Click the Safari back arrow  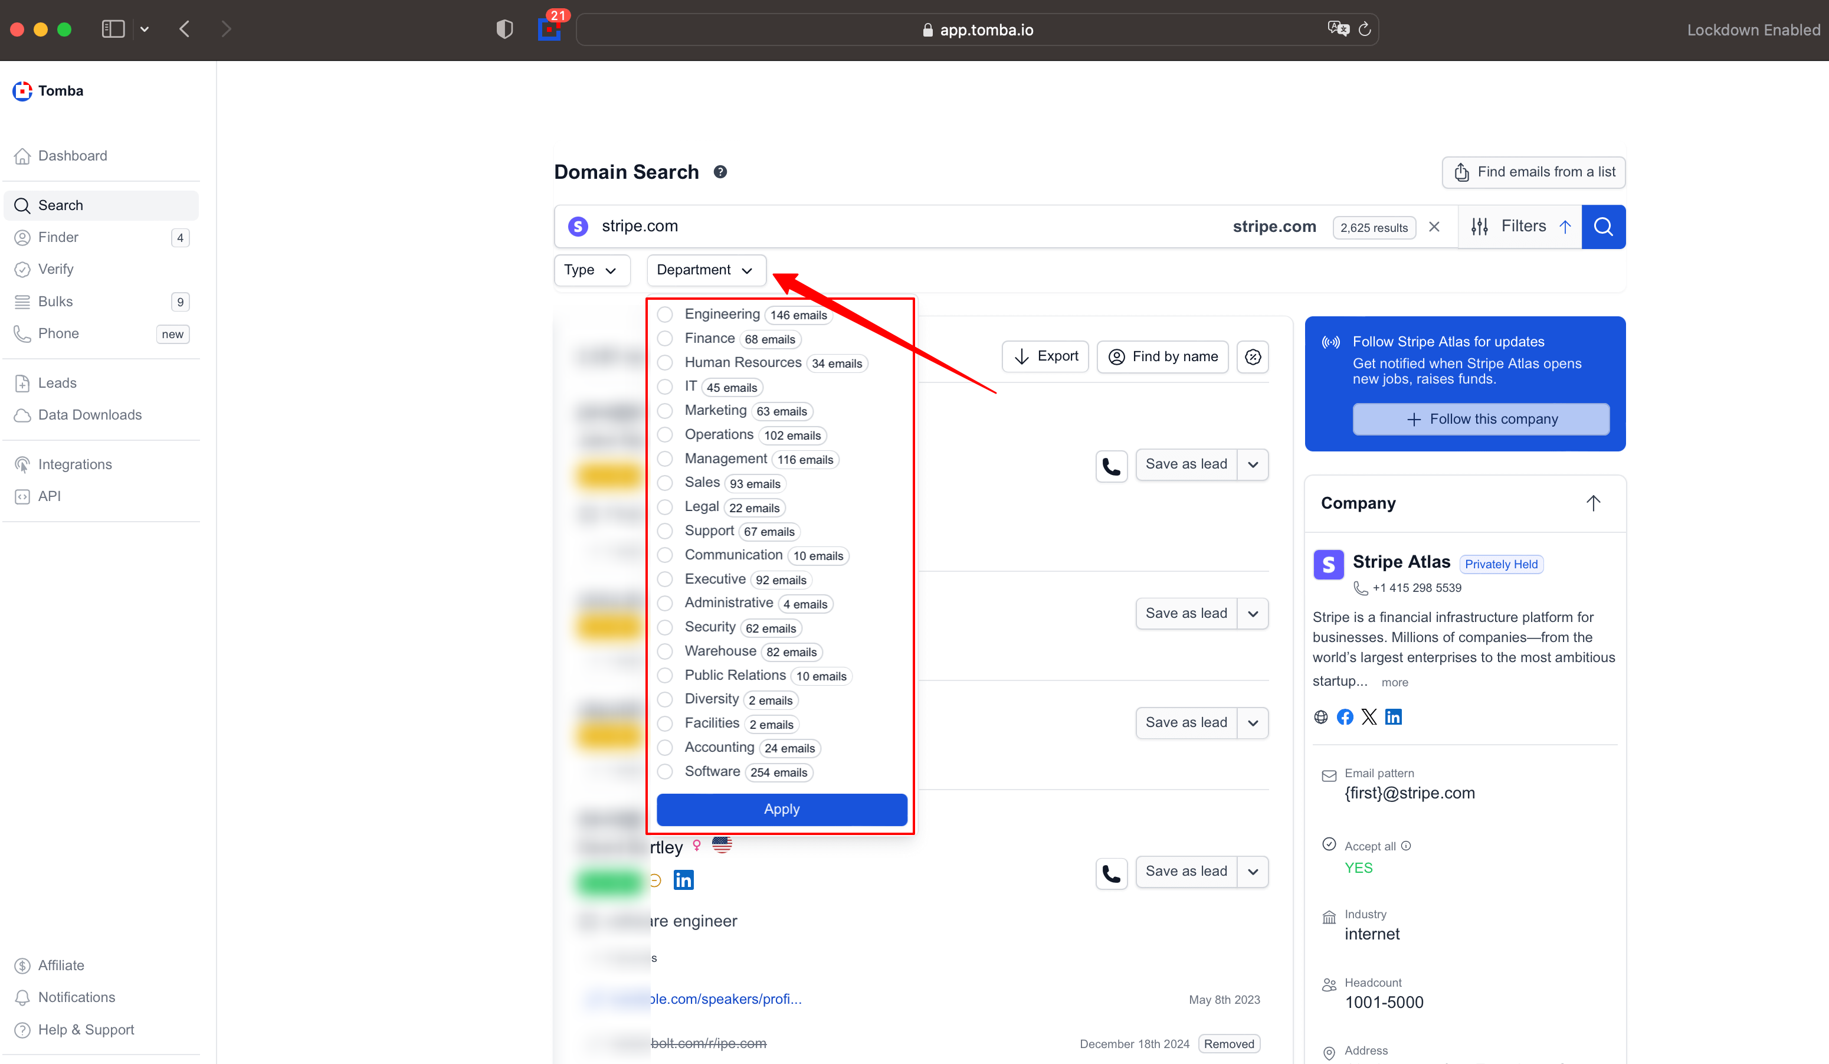click(184, 29)
